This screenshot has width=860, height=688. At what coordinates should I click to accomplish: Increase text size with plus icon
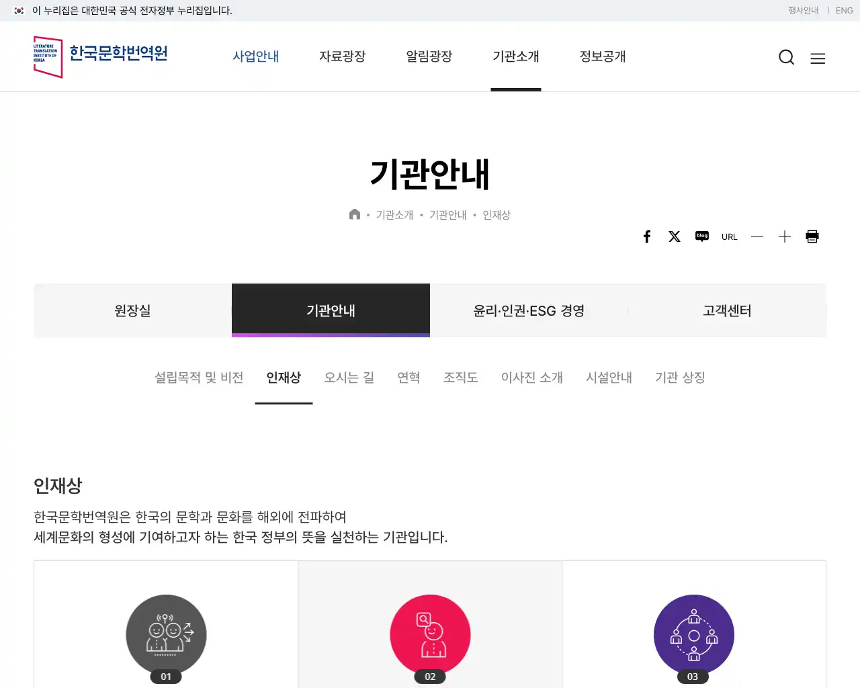785,236
